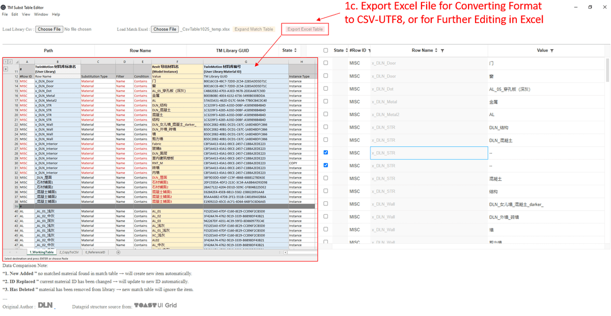Open the Value column filter icon
The image size is (611, 316).
(x=552, y=51)
